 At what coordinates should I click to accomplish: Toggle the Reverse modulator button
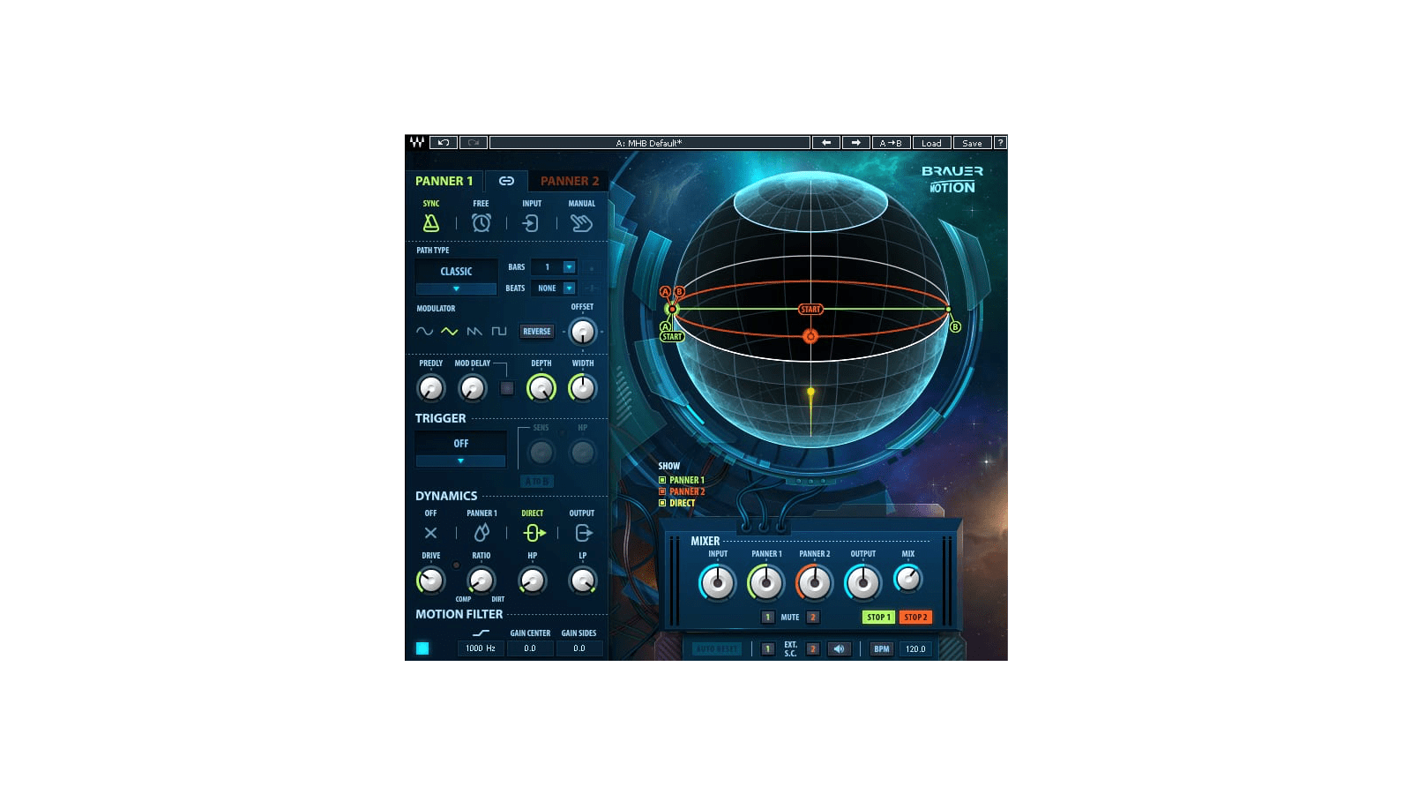tap(537, 332)
